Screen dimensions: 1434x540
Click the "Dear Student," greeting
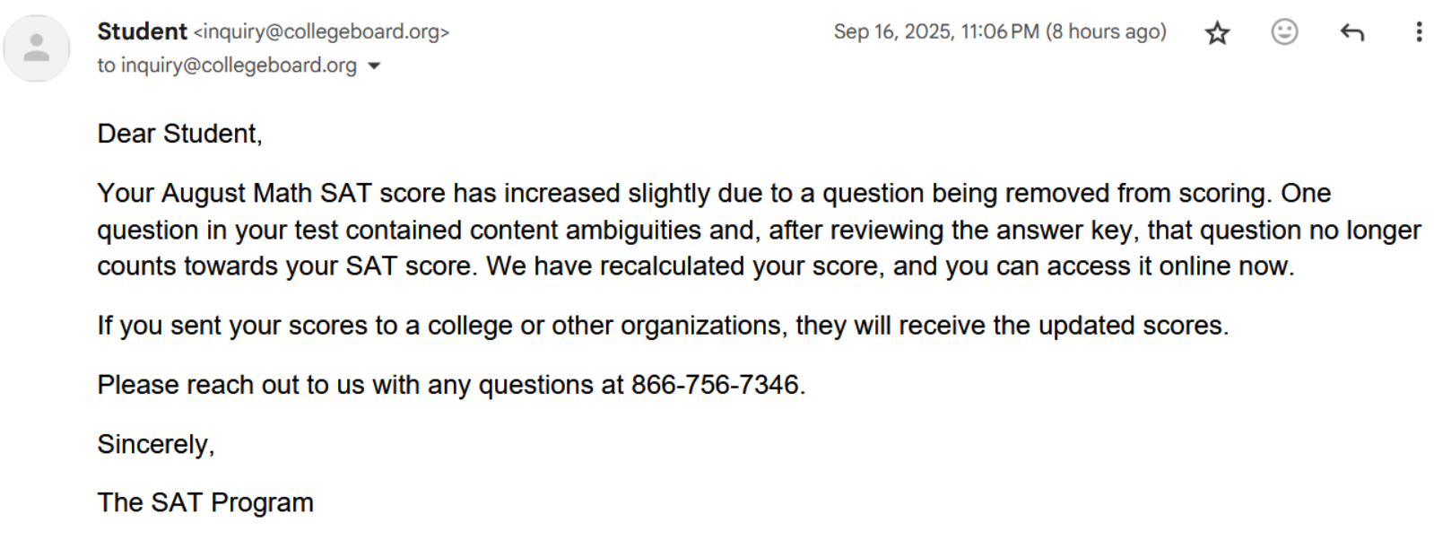click(x=179, y=134)
